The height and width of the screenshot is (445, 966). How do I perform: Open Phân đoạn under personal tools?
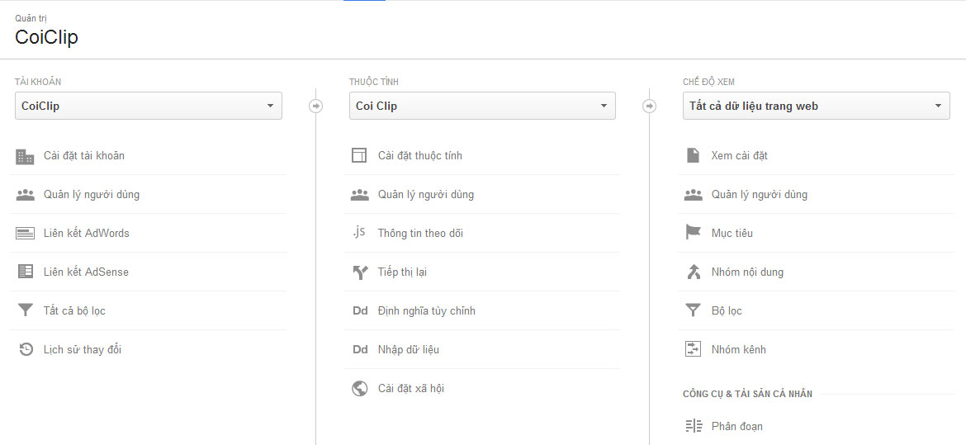[816, 426]
